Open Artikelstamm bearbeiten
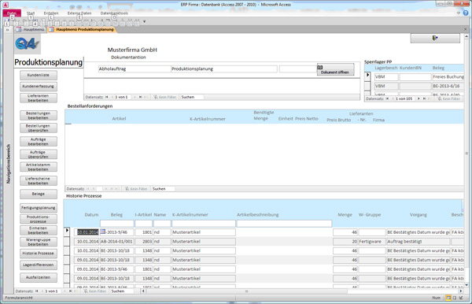This screenshot has height=304, width=472. tap(39, 167)
